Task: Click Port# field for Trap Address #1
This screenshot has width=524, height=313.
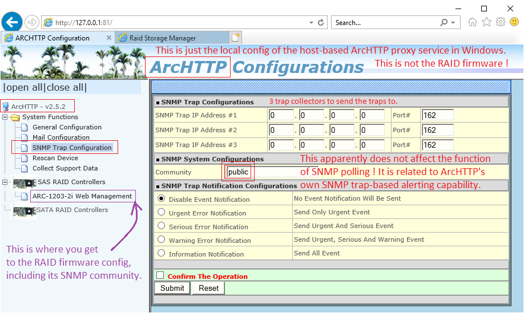Action: click(437, 115)
